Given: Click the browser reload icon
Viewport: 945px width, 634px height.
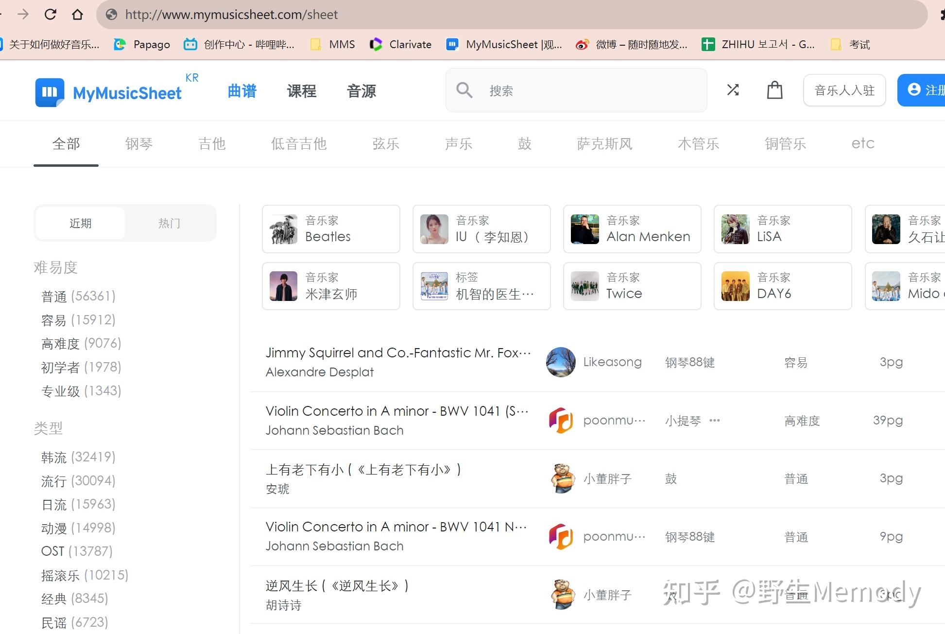Looking at the screenshot, I should (51, 14).
